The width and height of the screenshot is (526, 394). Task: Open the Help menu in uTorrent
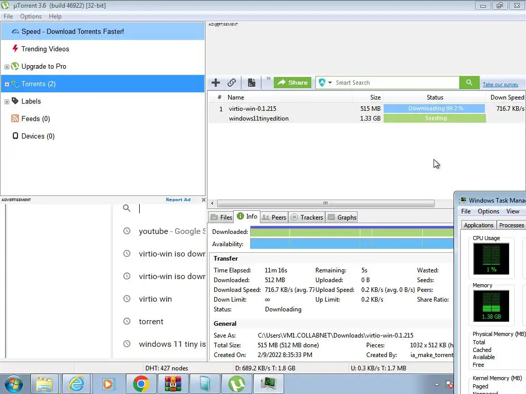click(55, 16)
